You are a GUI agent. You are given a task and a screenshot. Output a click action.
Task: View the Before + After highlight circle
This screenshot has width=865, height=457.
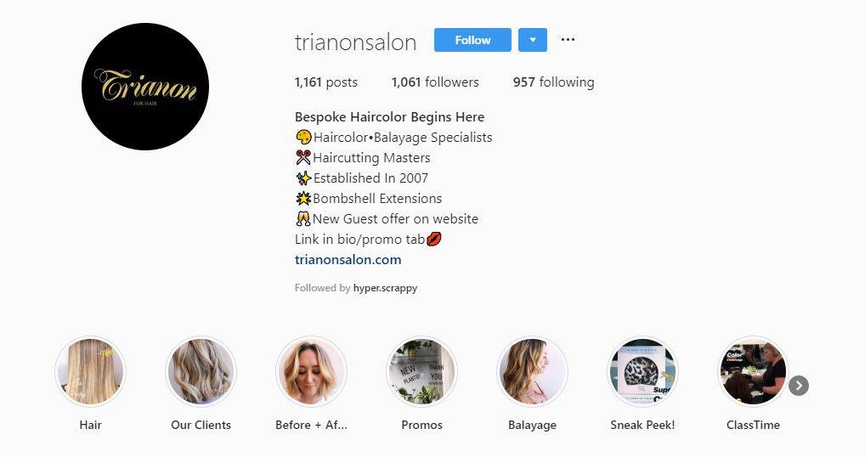coord(311,371)
